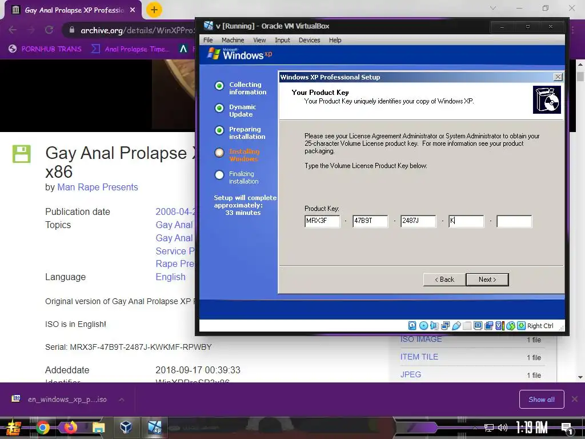
Task: Open Firefox from the taskbar
Action: tap(70, 428)
